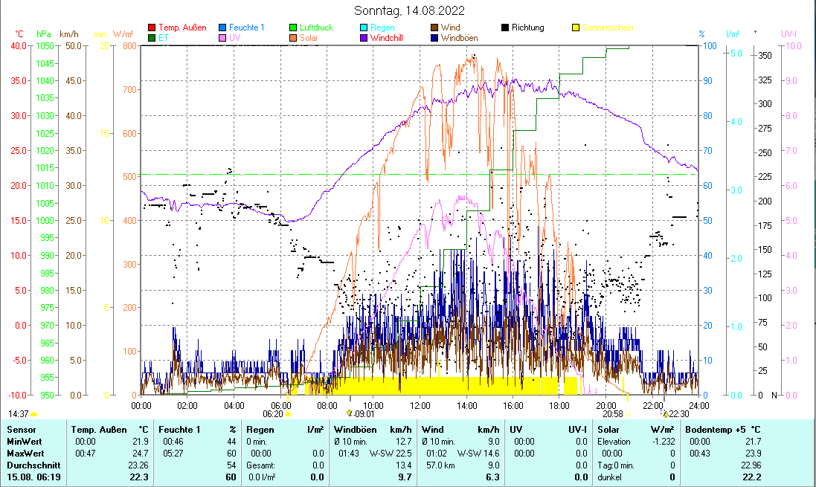Click the cyan Regen legend square
Viewport: 816px width, 487px height.
364,28
